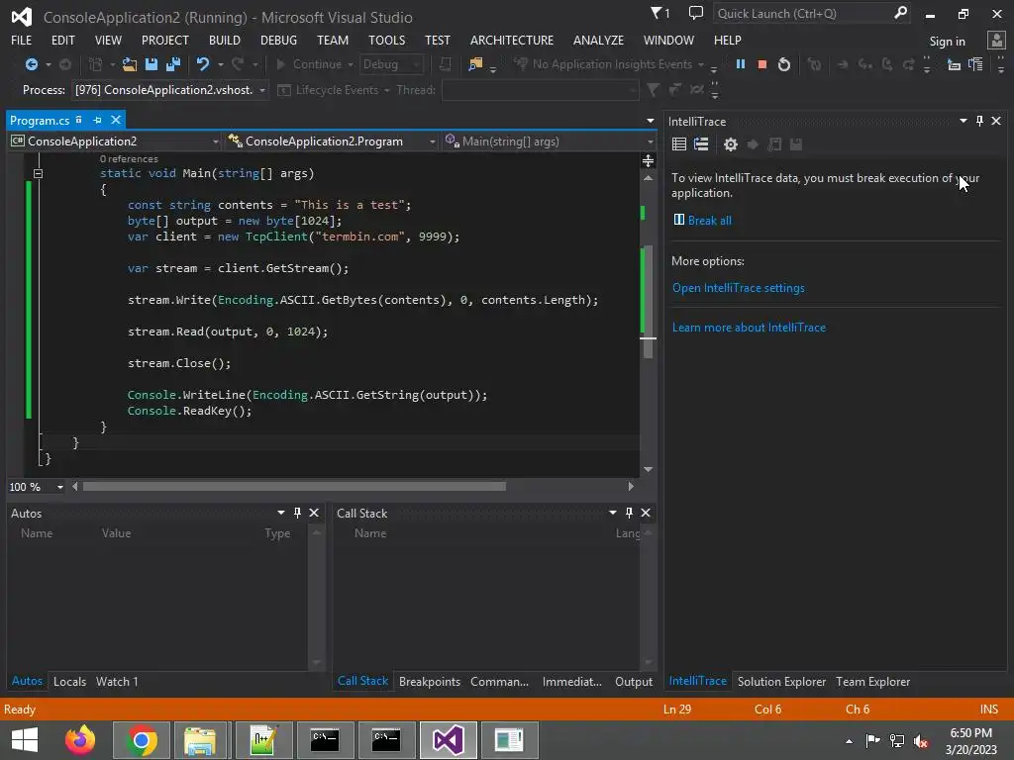Open the feedback speech bubble icon
The height and width of the screenshot is (760, 1014).
696,13
